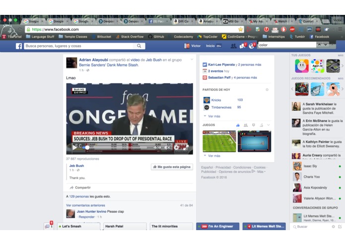Image resolution: width=345 pixels, height=245 pixels.
Task: Open the Let's Smash chat tab
Action: click(79, 226)
